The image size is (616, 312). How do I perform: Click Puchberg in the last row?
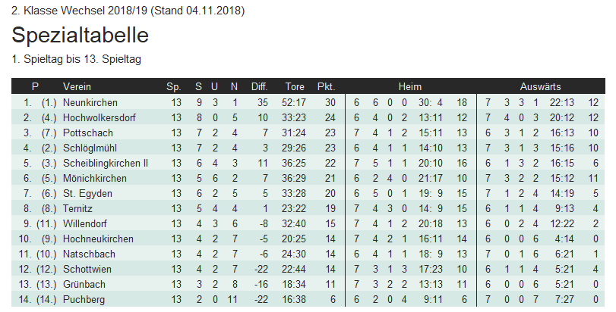tap(84, 299)
